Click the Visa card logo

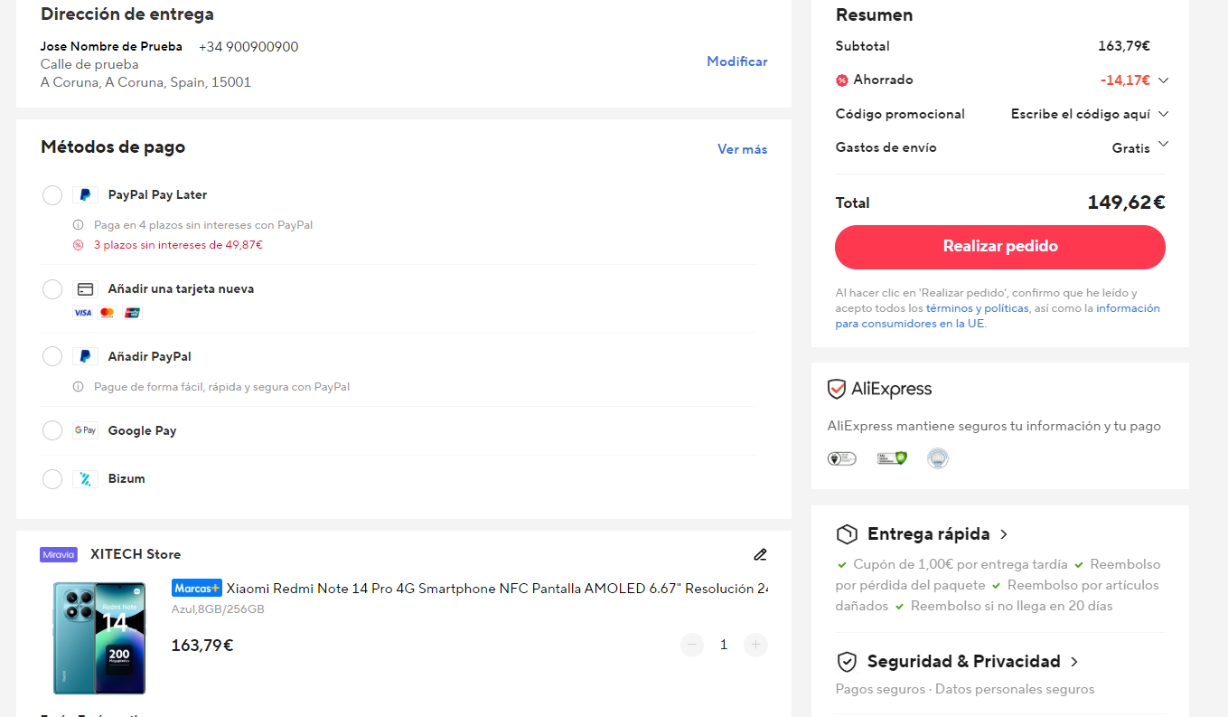point(82,313)
